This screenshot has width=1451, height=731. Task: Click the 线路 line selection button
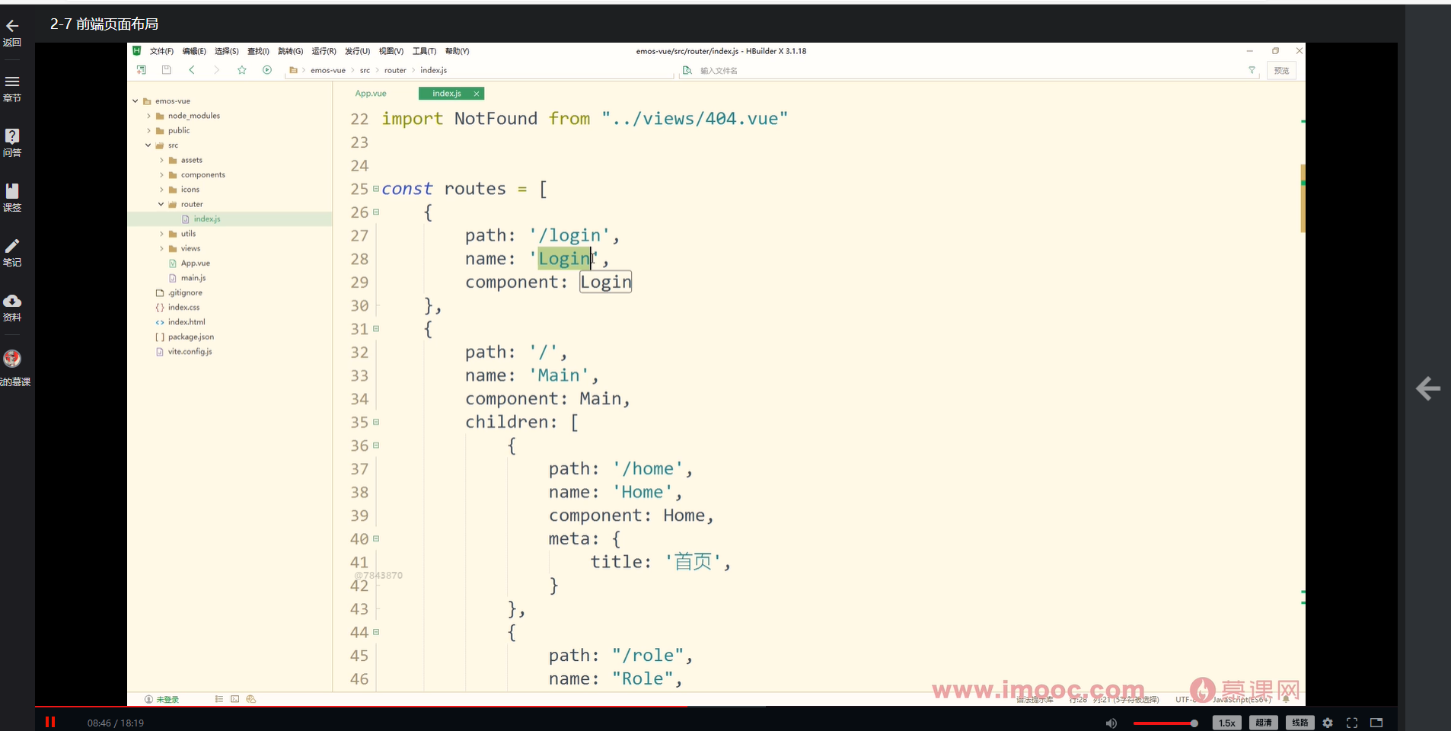pos(1300,723)
